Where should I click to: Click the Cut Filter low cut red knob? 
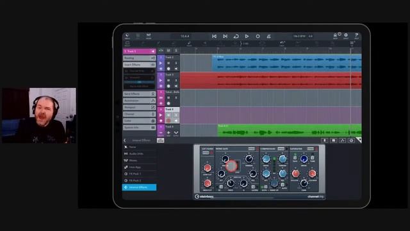click(208, 168)
